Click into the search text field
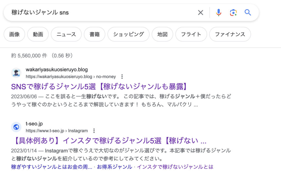This screenshot has width=281, height=176. [102, 12]
